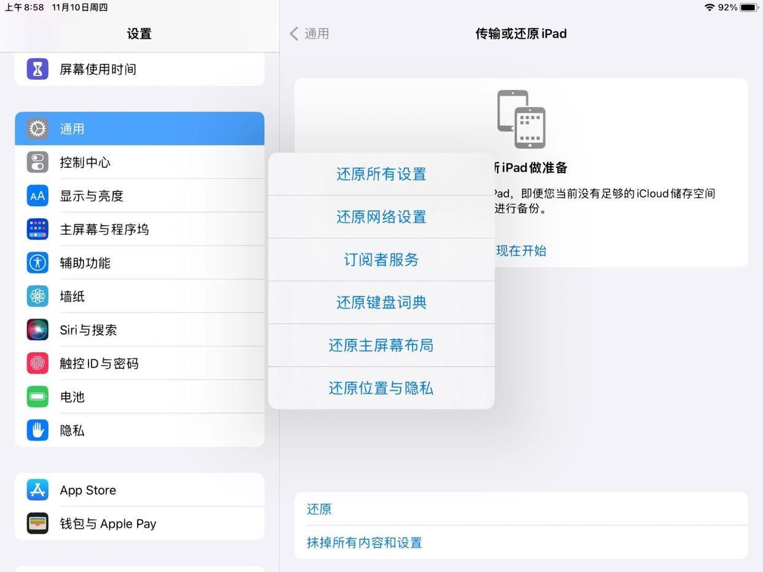Image resolution: width=763 pixels, height=572 pixels.
Task: Open 隐私 privacy settings icon
Action: [x=37, y=430]
